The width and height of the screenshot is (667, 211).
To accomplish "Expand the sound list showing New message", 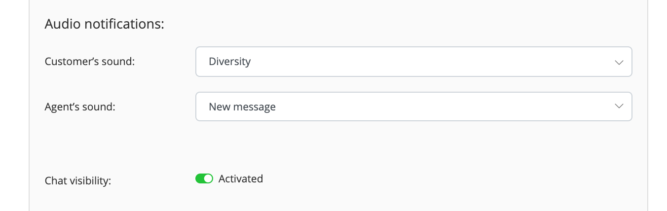I will point(413,106).
